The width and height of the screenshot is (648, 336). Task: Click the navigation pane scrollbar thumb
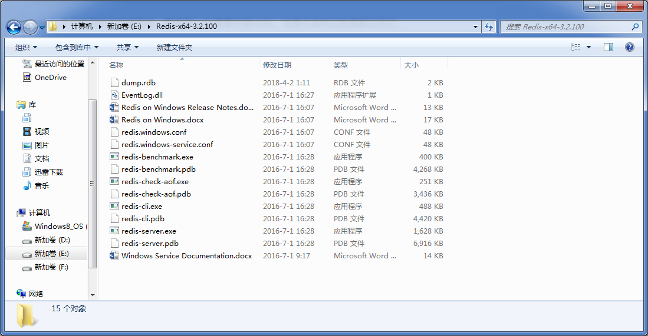point(93,184)
